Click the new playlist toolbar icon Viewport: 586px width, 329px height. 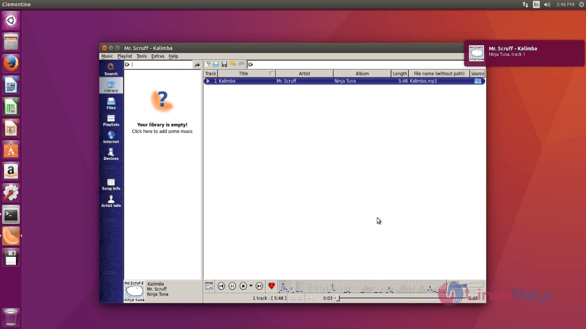207,64
